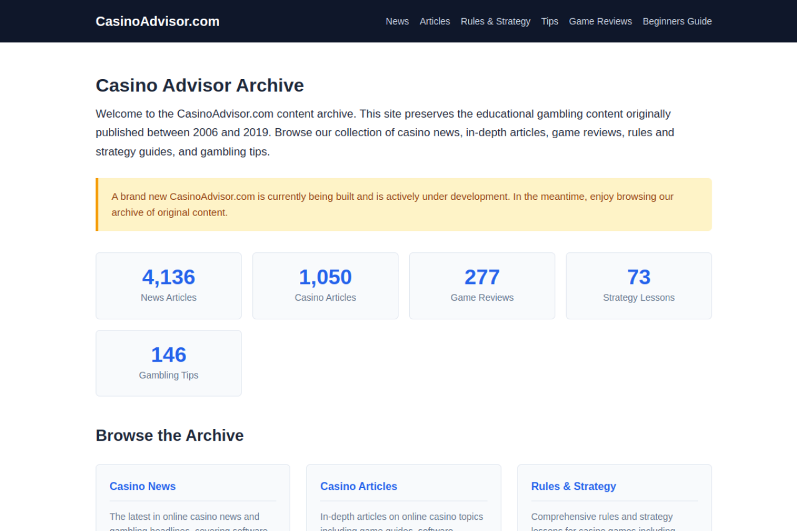Click the 146 Gambling Tips stat card
The width and height of the screenshot is (797, 531).
pos(169,364)
